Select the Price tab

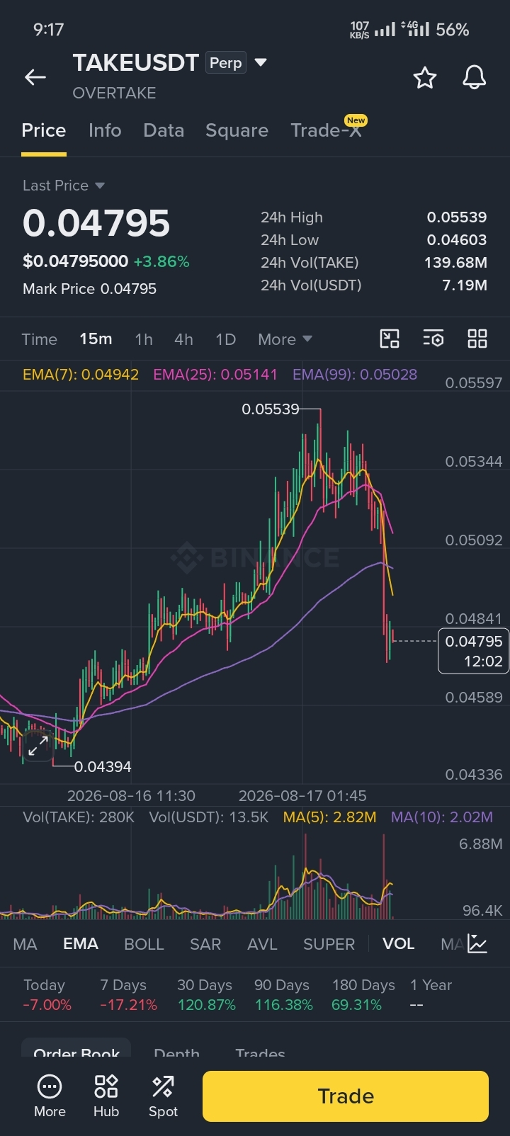tap(44, 130)
